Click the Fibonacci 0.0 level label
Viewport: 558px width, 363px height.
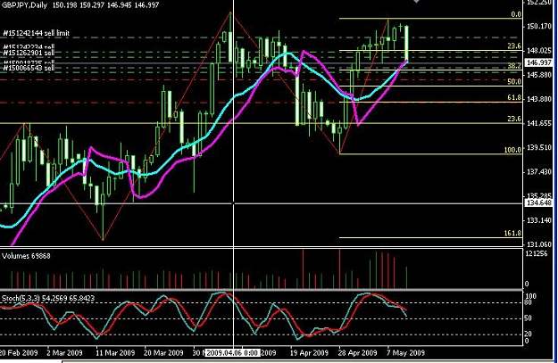pyautogui.click(x=516, y=14)
